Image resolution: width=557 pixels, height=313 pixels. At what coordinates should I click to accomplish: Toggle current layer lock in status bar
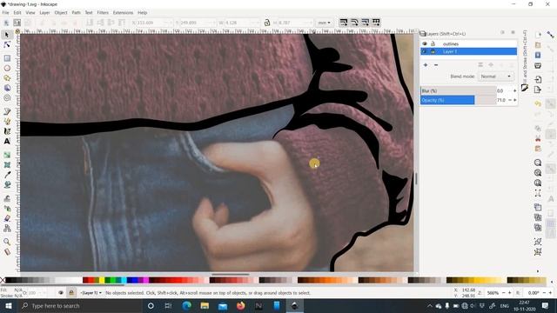click(x=71, y=293)
